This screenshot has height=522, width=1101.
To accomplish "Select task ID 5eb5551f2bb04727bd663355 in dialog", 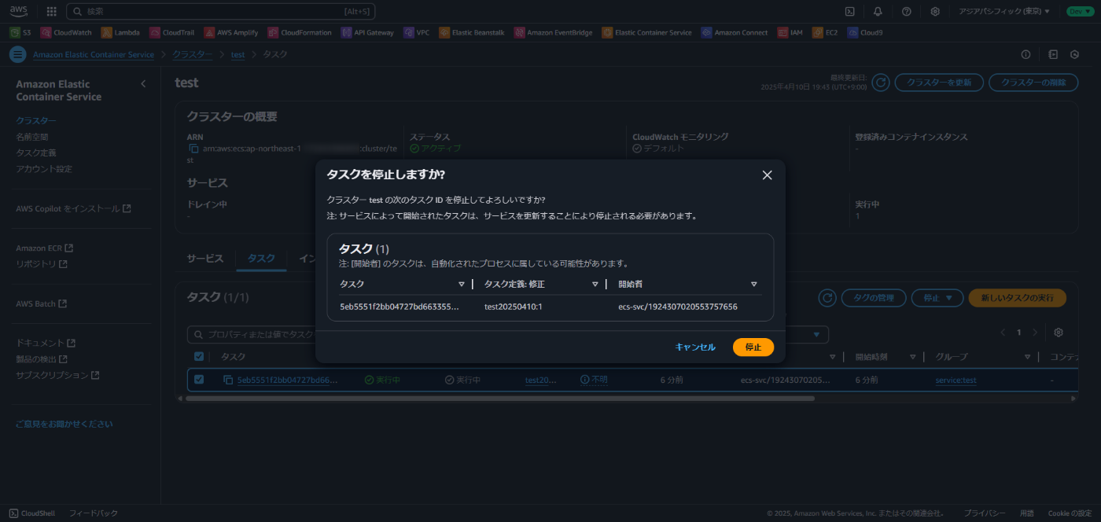I will [x=400, y=307].
